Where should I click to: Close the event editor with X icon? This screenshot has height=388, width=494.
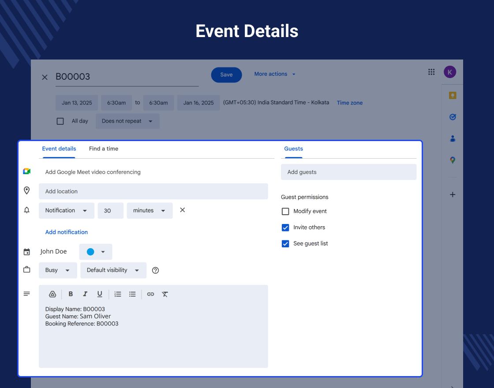(45, 77)
